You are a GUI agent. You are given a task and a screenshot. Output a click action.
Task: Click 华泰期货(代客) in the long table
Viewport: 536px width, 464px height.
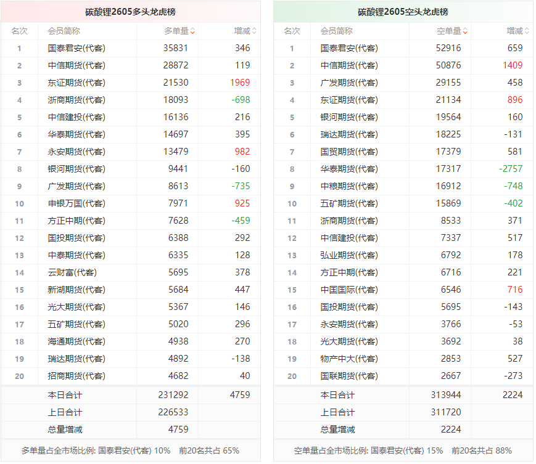(x=76, y=134)
